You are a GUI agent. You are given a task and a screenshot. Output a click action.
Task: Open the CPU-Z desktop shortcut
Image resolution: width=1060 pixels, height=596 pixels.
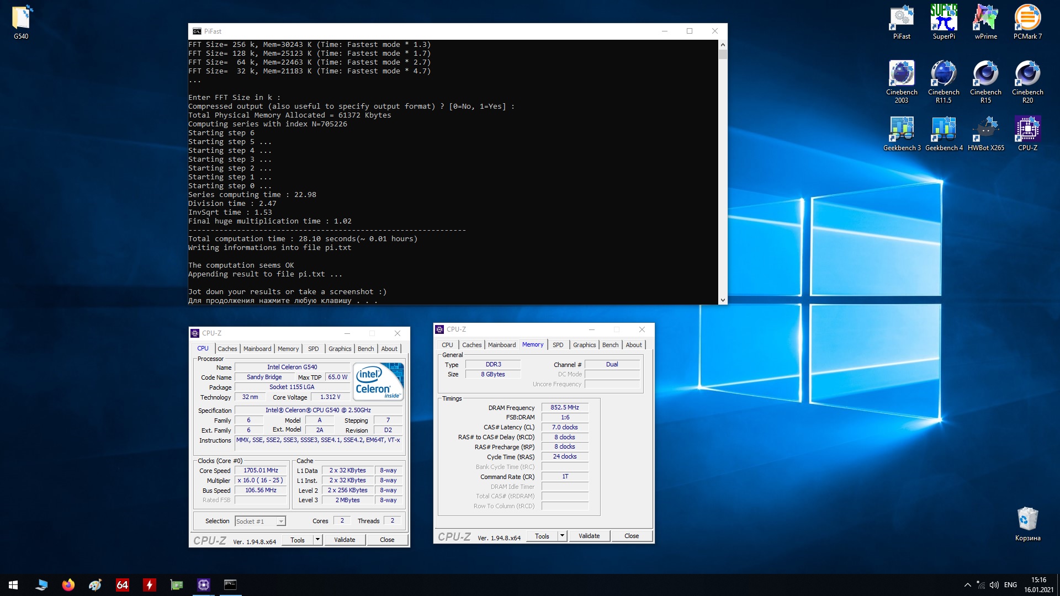[x=1027, y=134]
